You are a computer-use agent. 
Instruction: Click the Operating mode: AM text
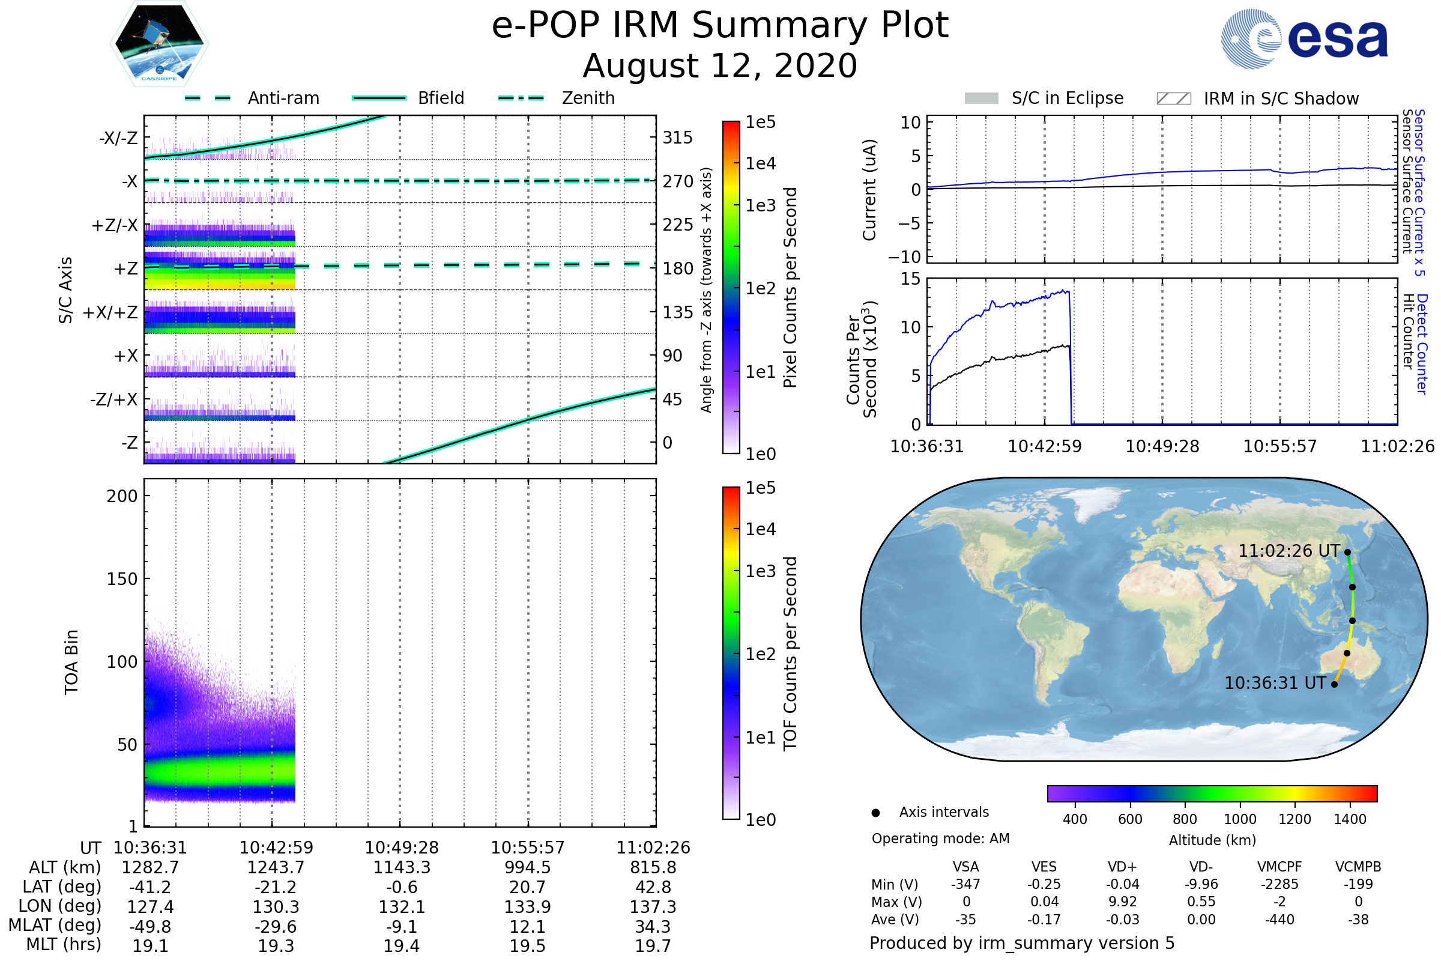(940, 838)
